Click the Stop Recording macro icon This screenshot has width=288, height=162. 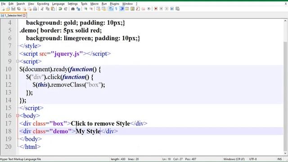coord(161,9)
